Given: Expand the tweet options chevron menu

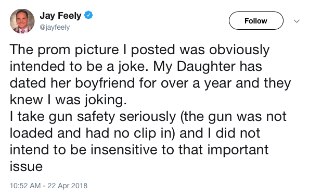Looking at the screenshot, I should pos(297,21).
